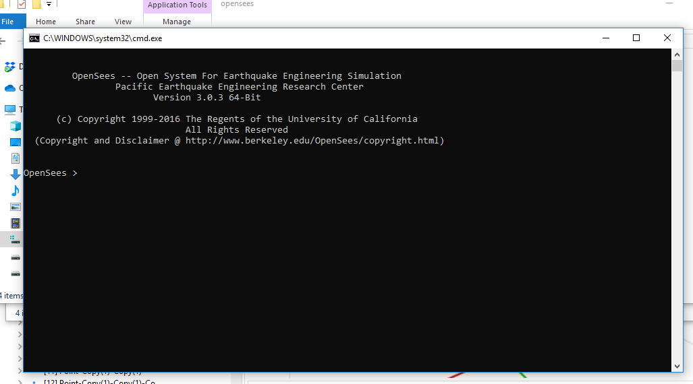Image resolution: width=693 pixels, height=384 pixels.
Task: Open Pictures icon in Explorer sidebar
Action: [16, 207]
